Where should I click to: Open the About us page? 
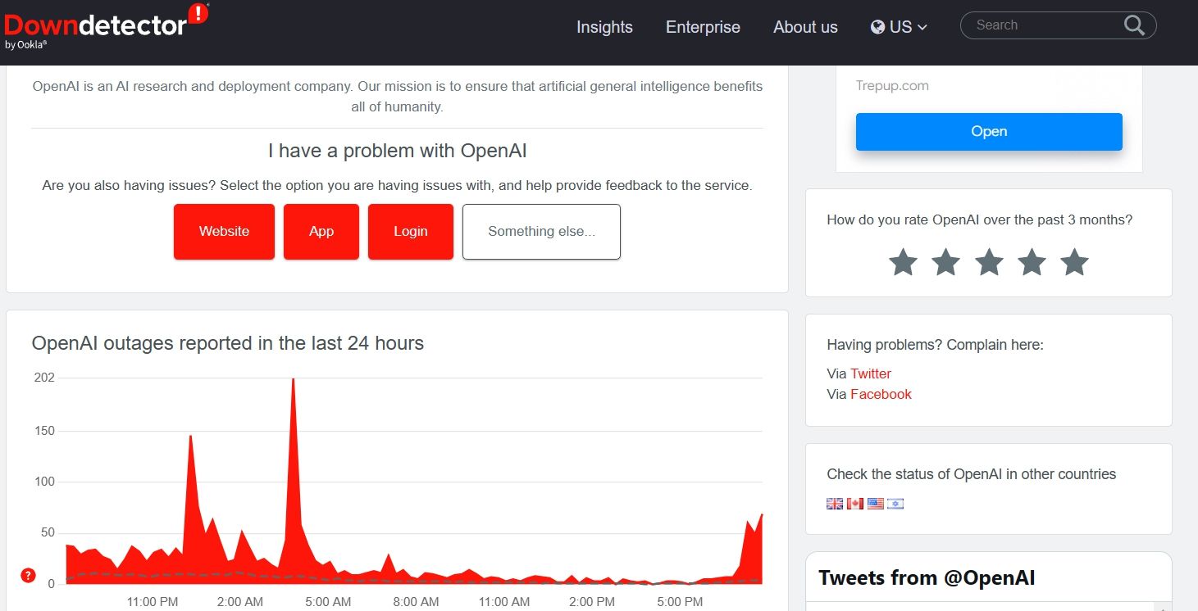(804, 27)
